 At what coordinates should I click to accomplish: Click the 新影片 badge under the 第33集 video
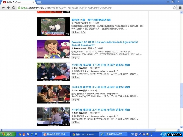click(x=76, y=77)
